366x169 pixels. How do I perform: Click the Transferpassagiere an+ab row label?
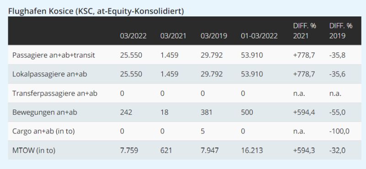pyautogui.click(x=55, y=93)
